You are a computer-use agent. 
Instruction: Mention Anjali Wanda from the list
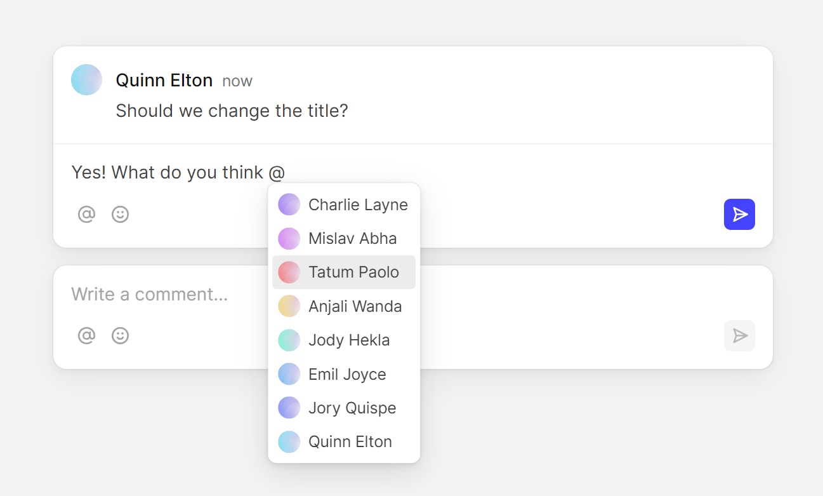pyautogui.click(x=355, y=307)
